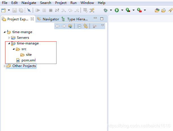Close the Project Explorer view
This screenshot has width=173, height=131.
[x=32, y=19]
